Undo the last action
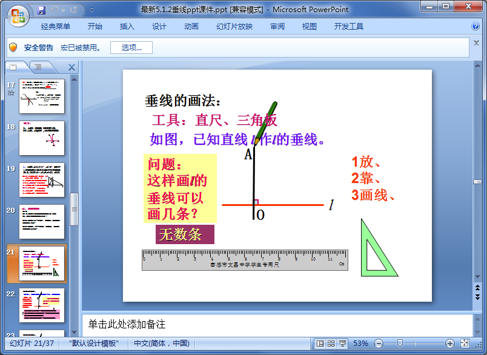This screenshot has width=487, height=355. [55, 10]
